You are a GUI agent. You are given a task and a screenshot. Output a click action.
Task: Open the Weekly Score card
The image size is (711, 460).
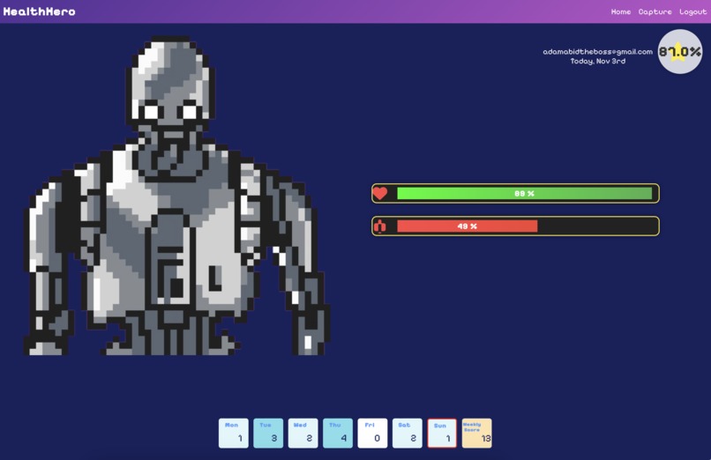476,434
